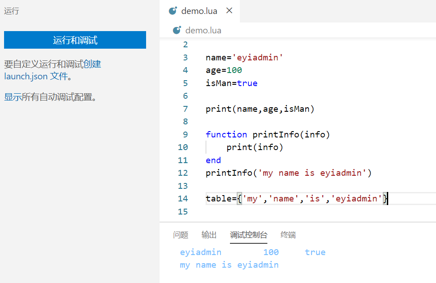Click the function printInfo(info) line

(268, 135)
